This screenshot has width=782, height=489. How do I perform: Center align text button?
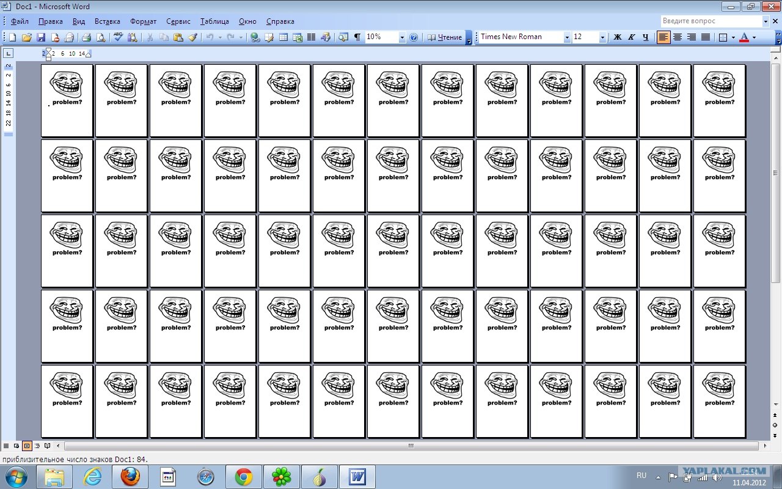pos(678,37)
